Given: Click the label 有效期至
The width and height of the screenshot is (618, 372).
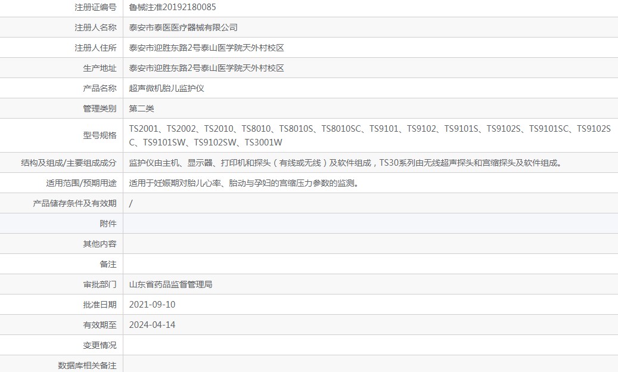Looking at the screenshot, I should click(x=100, y=325).
